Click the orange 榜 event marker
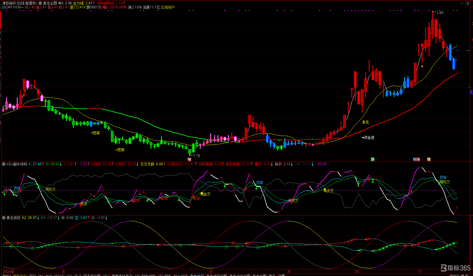 429,159
